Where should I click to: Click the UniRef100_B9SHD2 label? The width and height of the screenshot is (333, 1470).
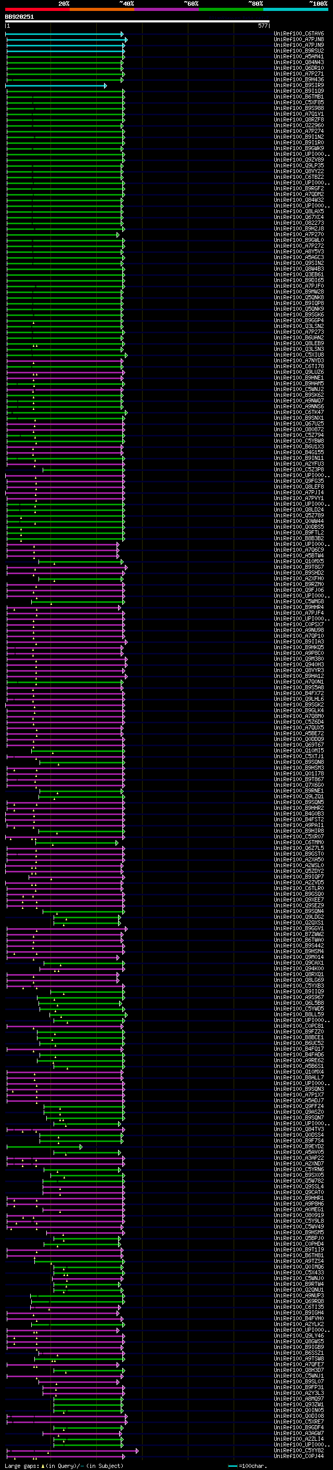(x=299, y=573)
